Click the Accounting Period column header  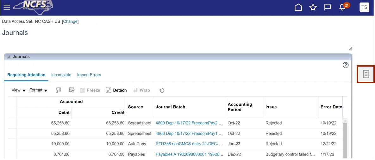[240, 107]
